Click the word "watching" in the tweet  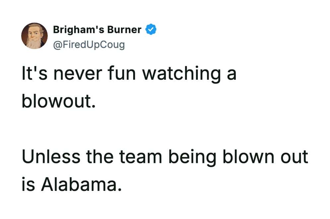[x=182, y=74]
